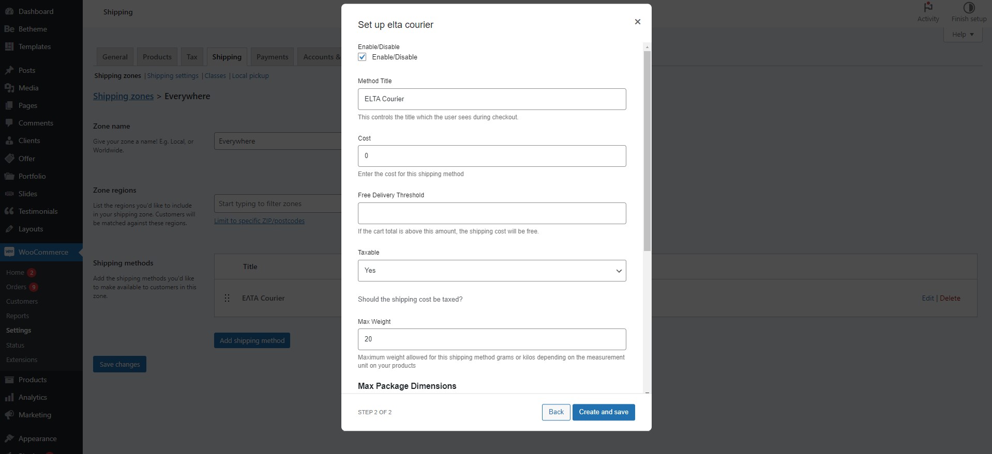Click the Activity flag icon
992x454 pixels.
928,7
